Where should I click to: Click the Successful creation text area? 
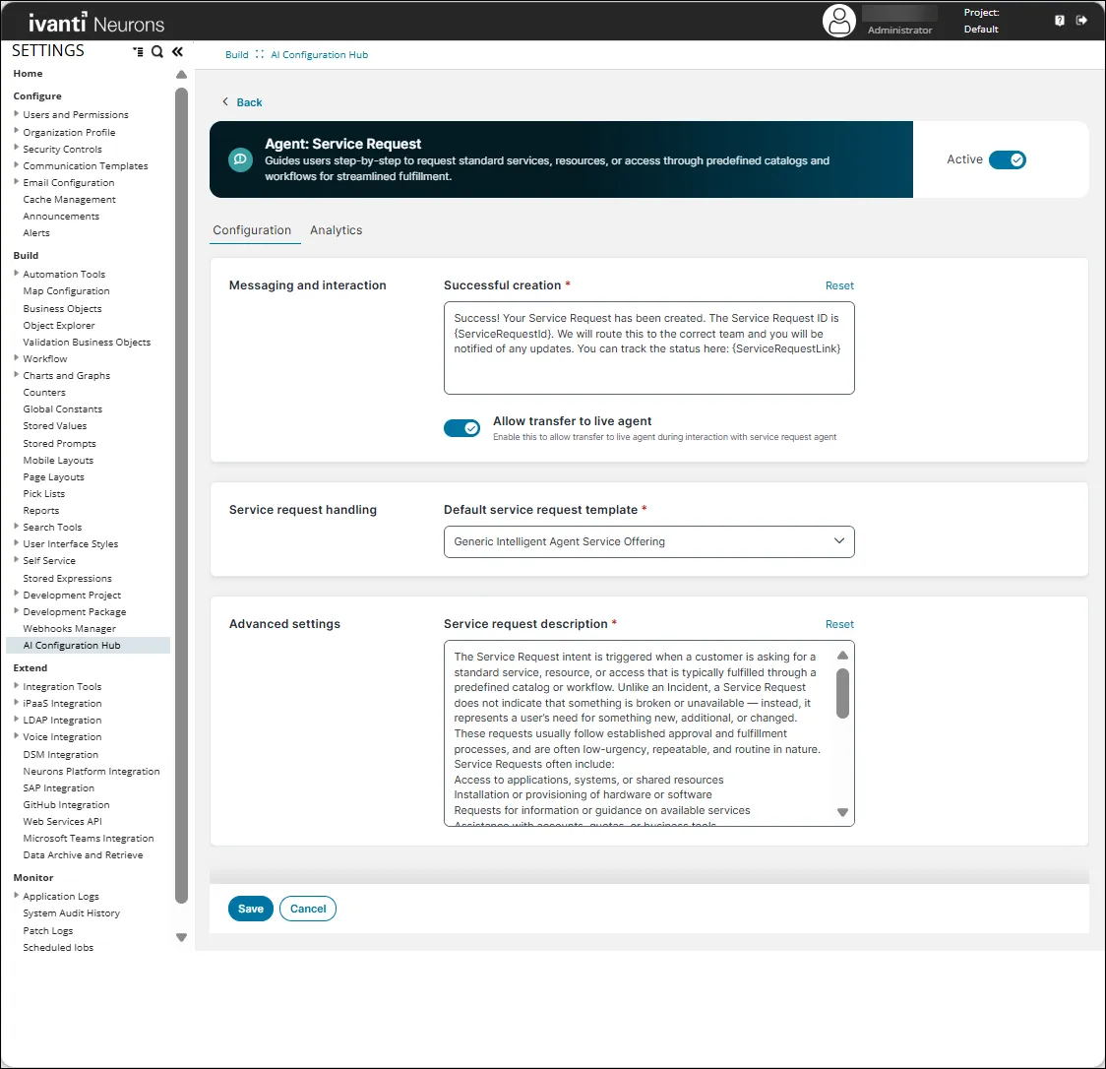pos(648,347)
